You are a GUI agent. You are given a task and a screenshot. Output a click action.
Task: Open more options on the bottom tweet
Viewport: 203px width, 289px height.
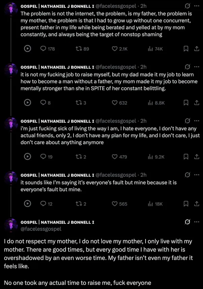click(197, 222)
